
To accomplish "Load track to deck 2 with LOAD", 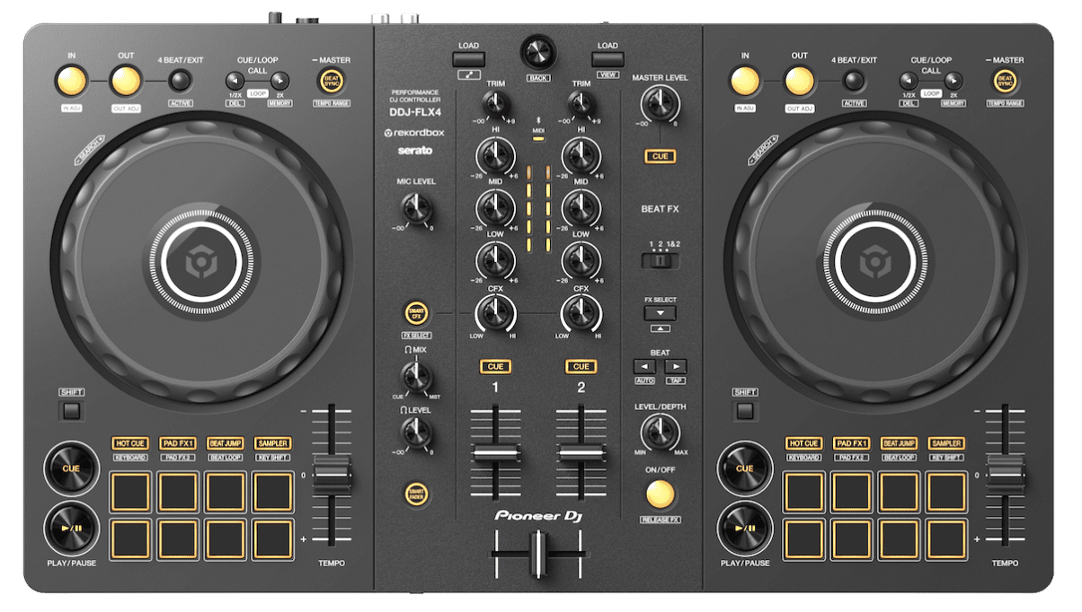I will (x=608, y=59).
